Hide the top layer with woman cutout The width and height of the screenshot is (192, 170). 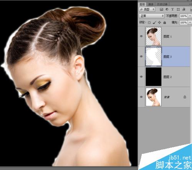click(x=141, y=36)
